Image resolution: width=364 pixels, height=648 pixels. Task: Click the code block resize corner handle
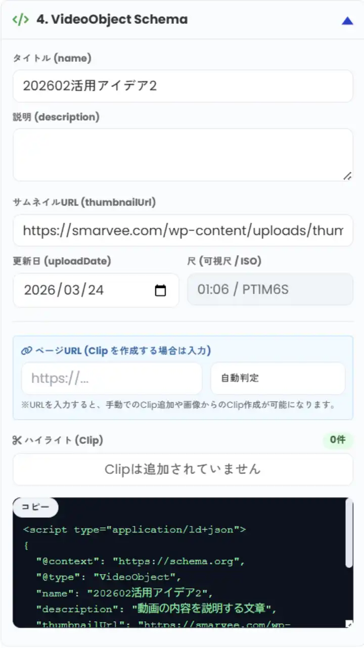[x=349, y=624]
